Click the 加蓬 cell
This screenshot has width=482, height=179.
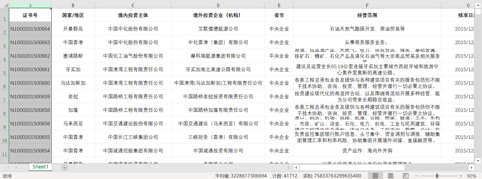(73, 110)
